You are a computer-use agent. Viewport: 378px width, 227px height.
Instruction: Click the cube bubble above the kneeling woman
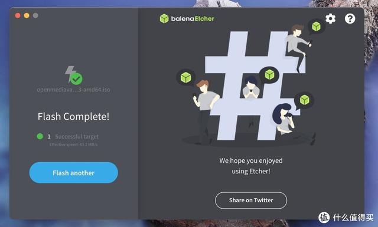tap(304, 100)
